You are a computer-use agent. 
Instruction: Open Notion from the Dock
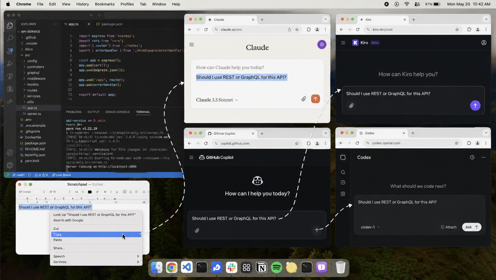(261, 268)
